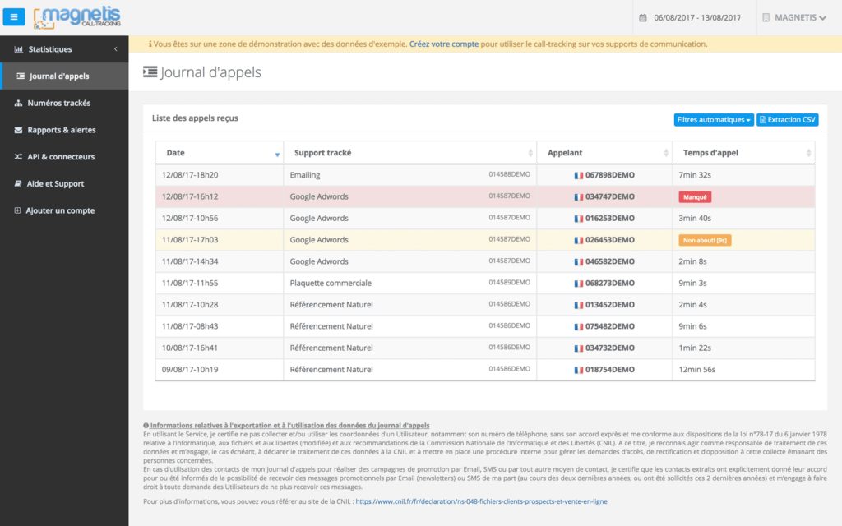Click the API & connecteurs shuffle icon

[18, 157]
